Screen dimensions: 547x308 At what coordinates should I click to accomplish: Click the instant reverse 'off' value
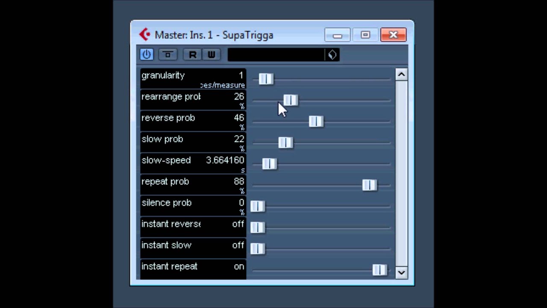(238, 224)
